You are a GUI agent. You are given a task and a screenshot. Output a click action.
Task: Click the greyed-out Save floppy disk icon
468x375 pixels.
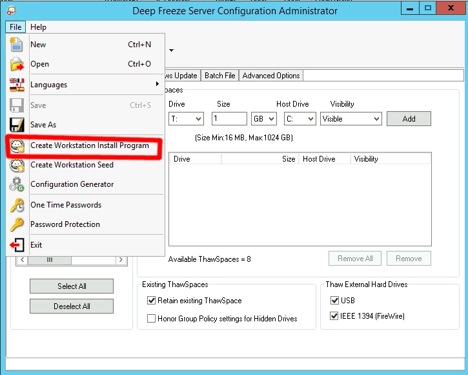tap(17, 105)
